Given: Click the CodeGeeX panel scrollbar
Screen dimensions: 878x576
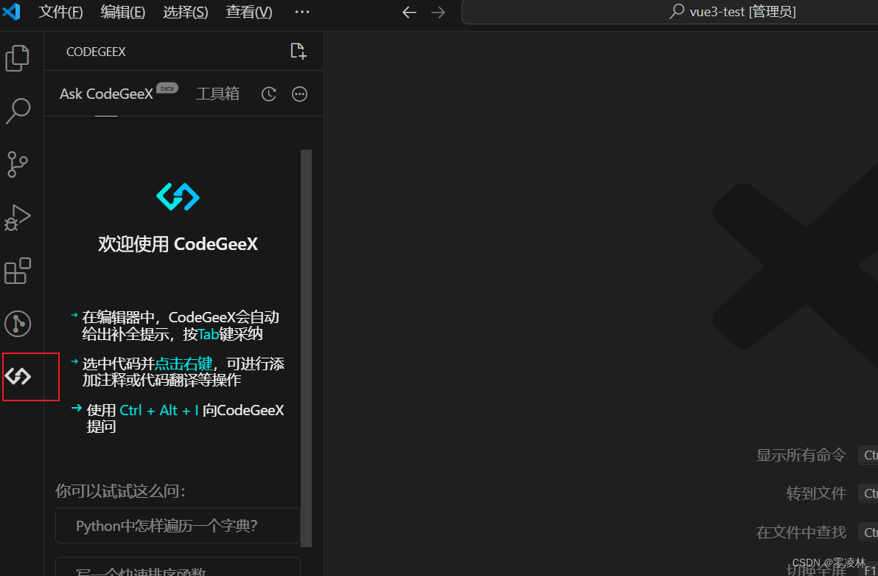Looking at the screenshot, I should click(306, 348).
